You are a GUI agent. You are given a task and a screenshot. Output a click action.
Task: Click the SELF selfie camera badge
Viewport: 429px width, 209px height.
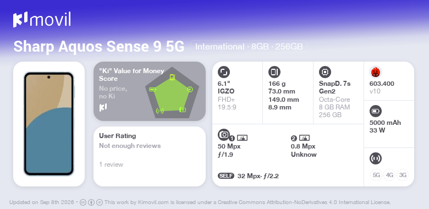click(226, 176)
